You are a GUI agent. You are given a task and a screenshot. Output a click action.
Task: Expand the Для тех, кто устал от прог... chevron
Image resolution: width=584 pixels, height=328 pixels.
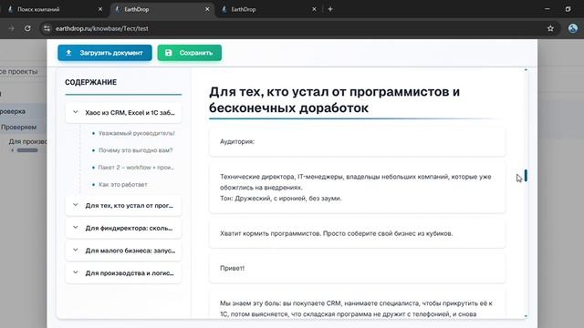(x=76, y=205)
